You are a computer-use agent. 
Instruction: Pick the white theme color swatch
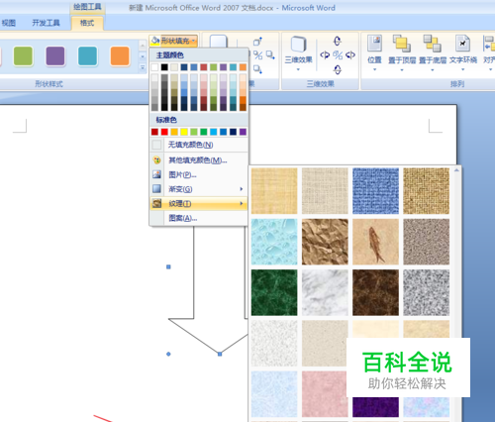coord(154,67)
